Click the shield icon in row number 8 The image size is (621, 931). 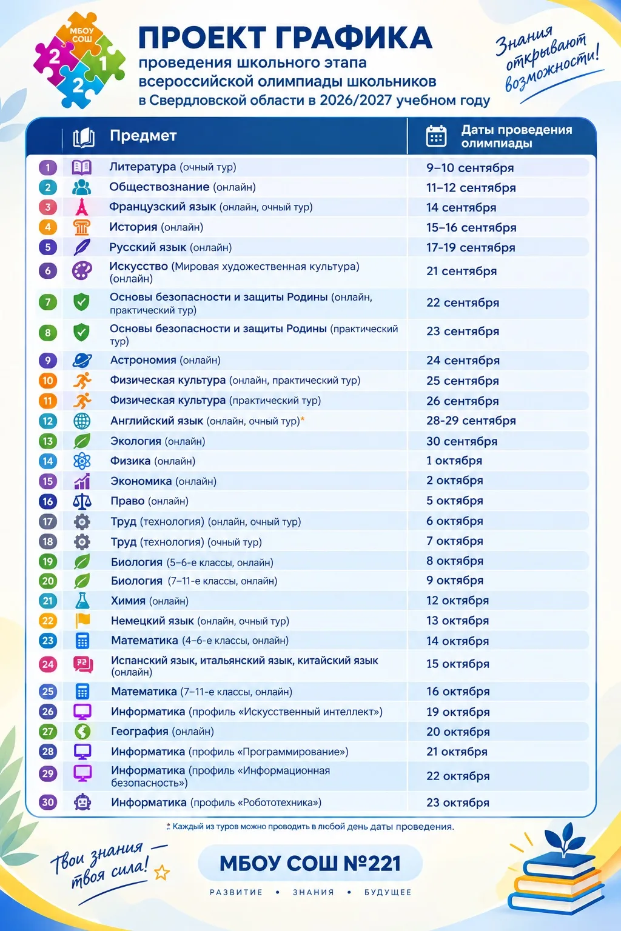pyautogui.click(x=81, y=332)
